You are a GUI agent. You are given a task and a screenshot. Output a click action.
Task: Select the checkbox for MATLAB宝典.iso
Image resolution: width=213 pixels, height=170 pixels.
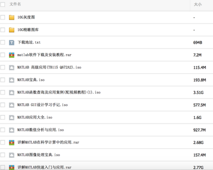(3, 80)
